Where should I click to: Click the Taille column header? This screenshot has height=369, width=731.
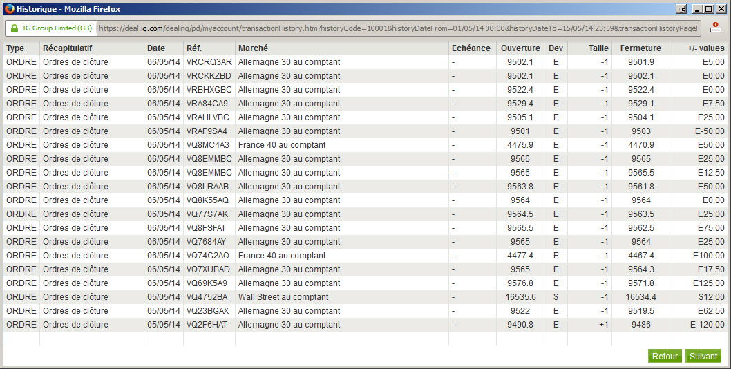(598, 48)
